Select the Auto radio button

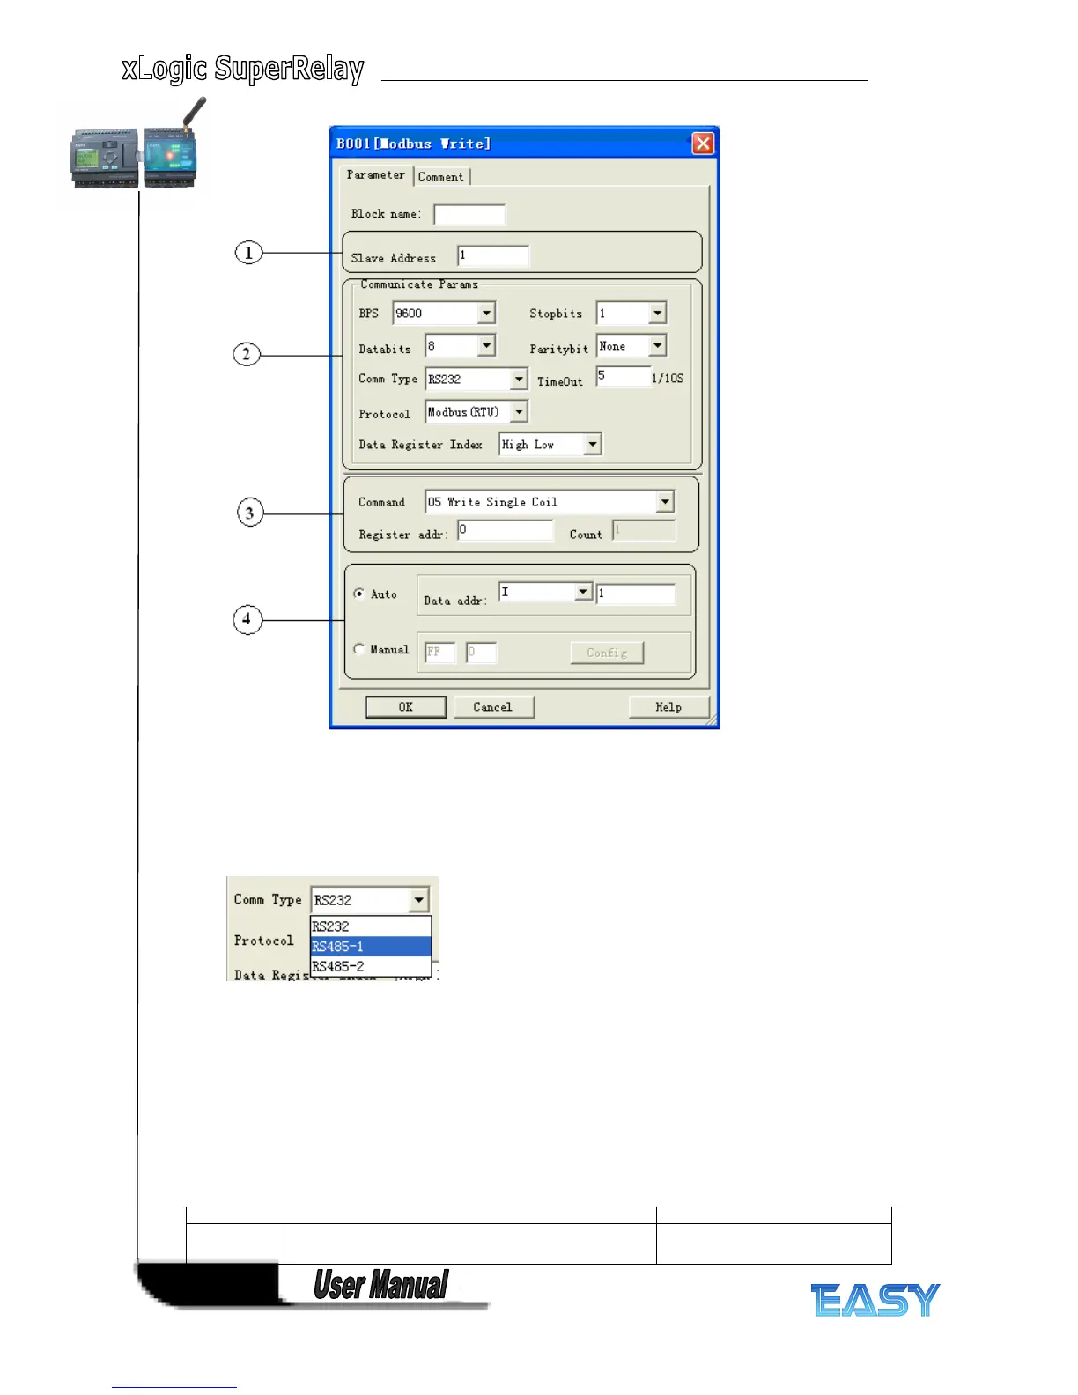coord(359,594)
